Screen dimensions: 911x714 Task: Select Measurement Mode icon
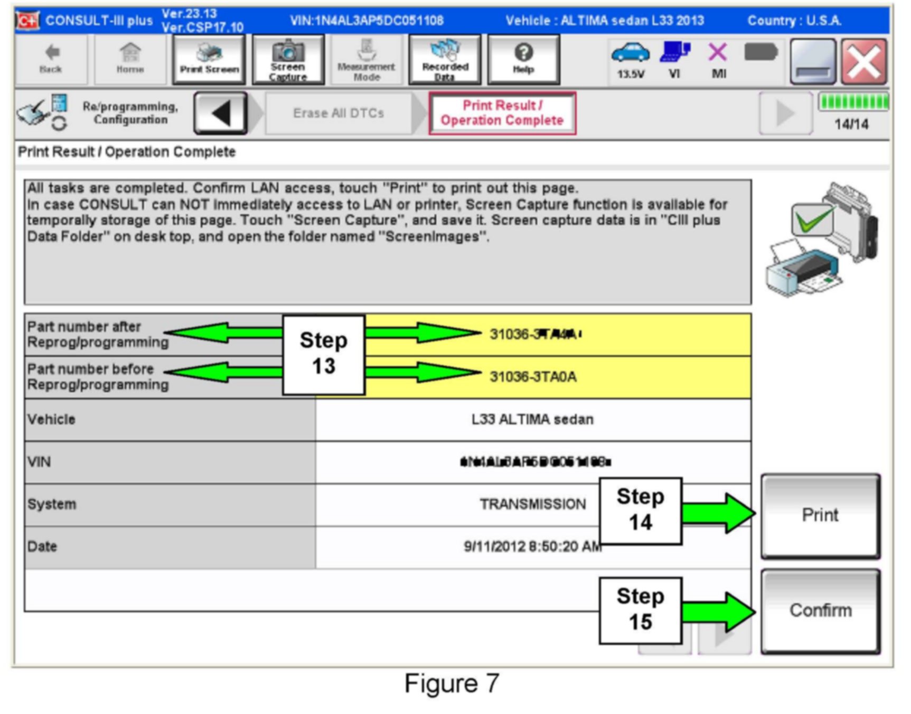tap(366, 59)
